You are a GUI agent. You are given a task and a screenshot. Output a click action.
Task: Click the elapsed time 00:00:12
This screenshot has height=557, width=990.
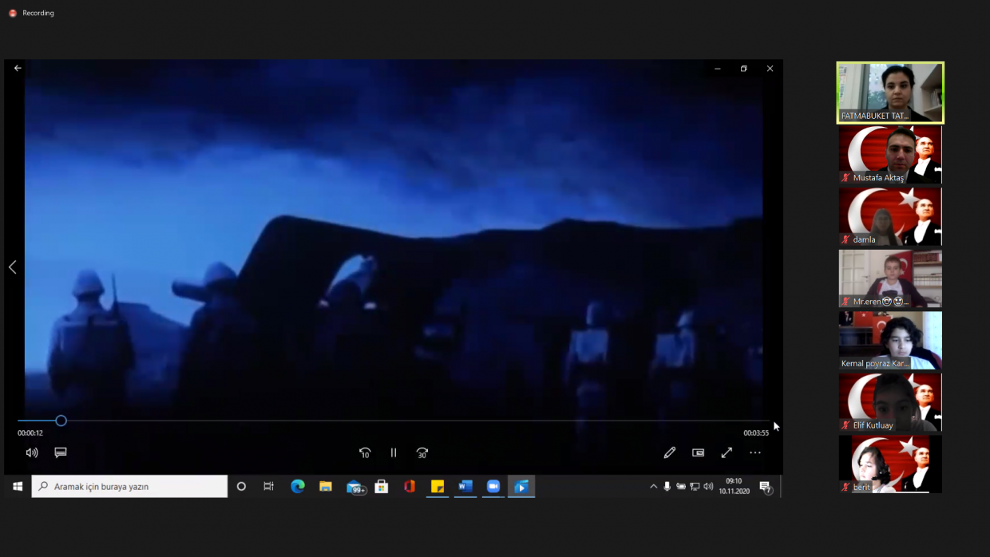tap(30, 433)
